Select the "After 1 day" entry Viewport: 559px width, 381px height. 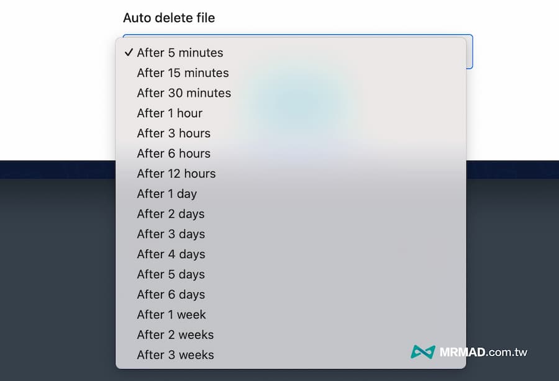166,194
